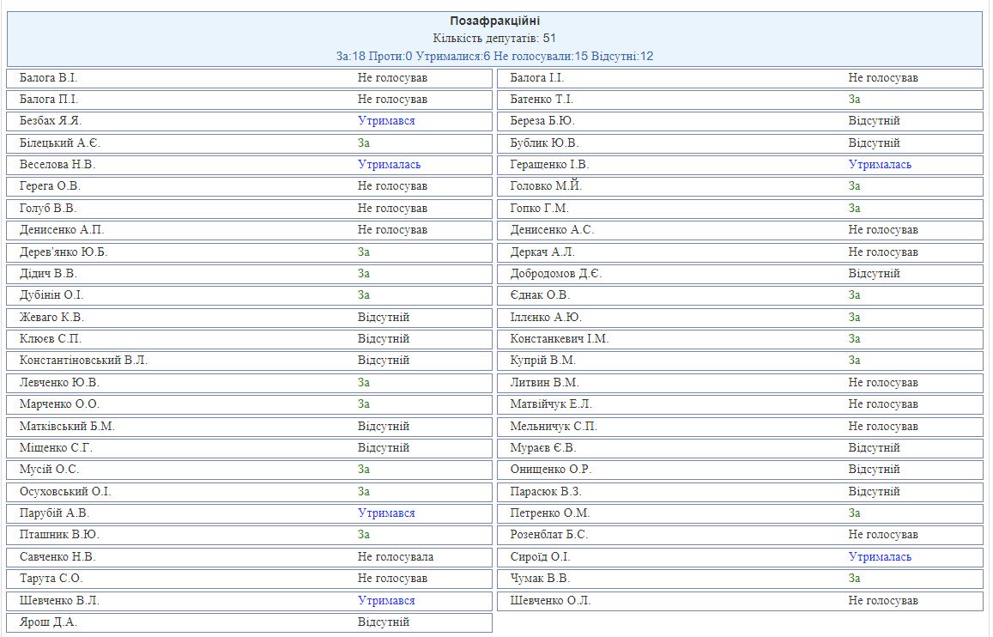Click the Не голосував status of Розенблат Б.С.
Screen dimensions: 993x637
click(x=883, y=535)
